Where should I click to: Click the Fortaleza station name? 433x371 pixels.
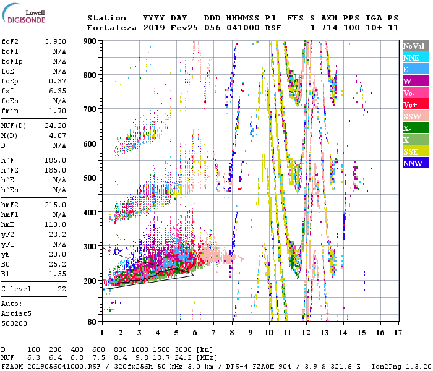112,28
